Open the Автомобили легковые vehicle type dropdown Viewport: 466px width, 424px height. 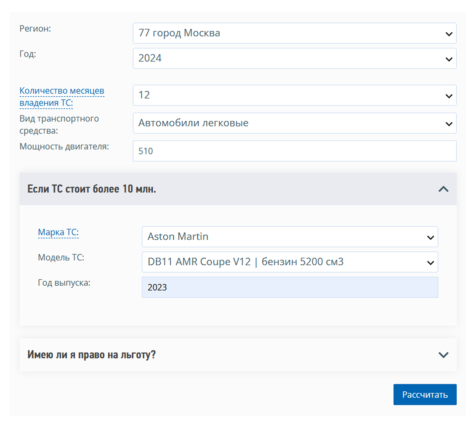click(x=294, y=123)
